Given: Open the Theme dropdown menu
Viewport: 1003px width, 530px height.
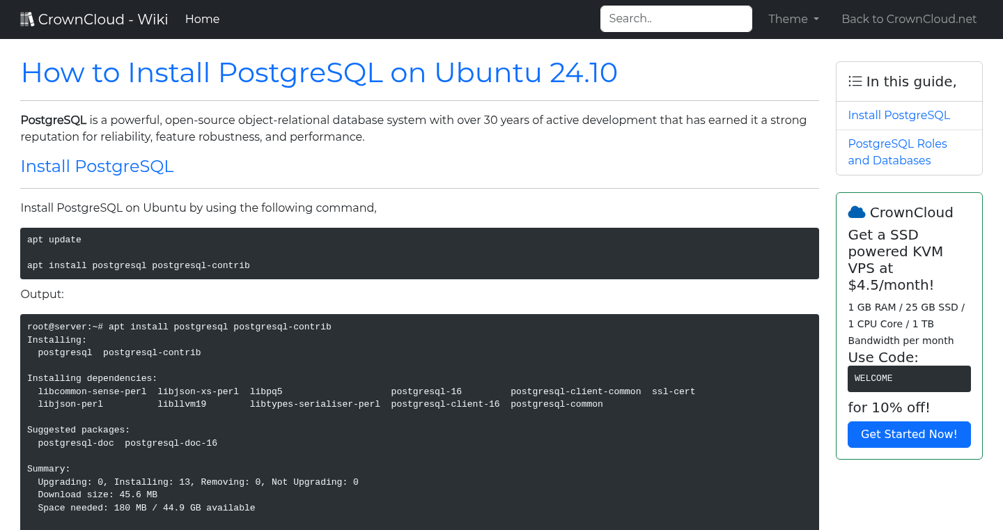Looking at the screenshot, I should click(x=793, y=19).
